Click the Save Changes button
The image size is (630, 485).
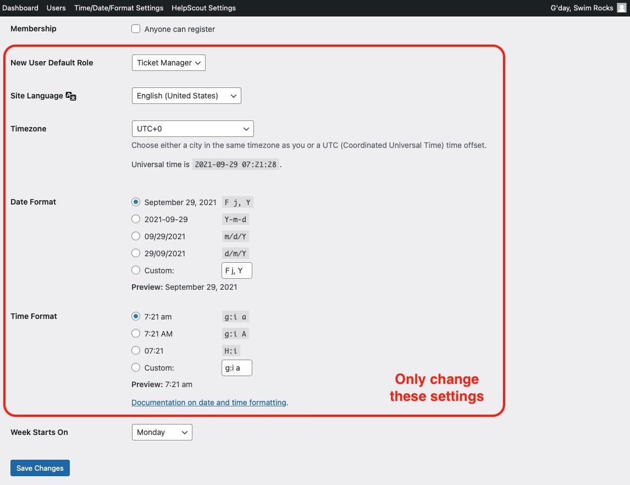pos(40,468)
